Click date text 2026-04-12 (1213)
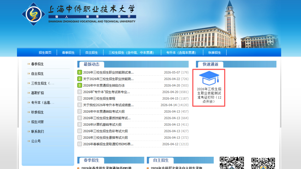 tap(176, 144)
